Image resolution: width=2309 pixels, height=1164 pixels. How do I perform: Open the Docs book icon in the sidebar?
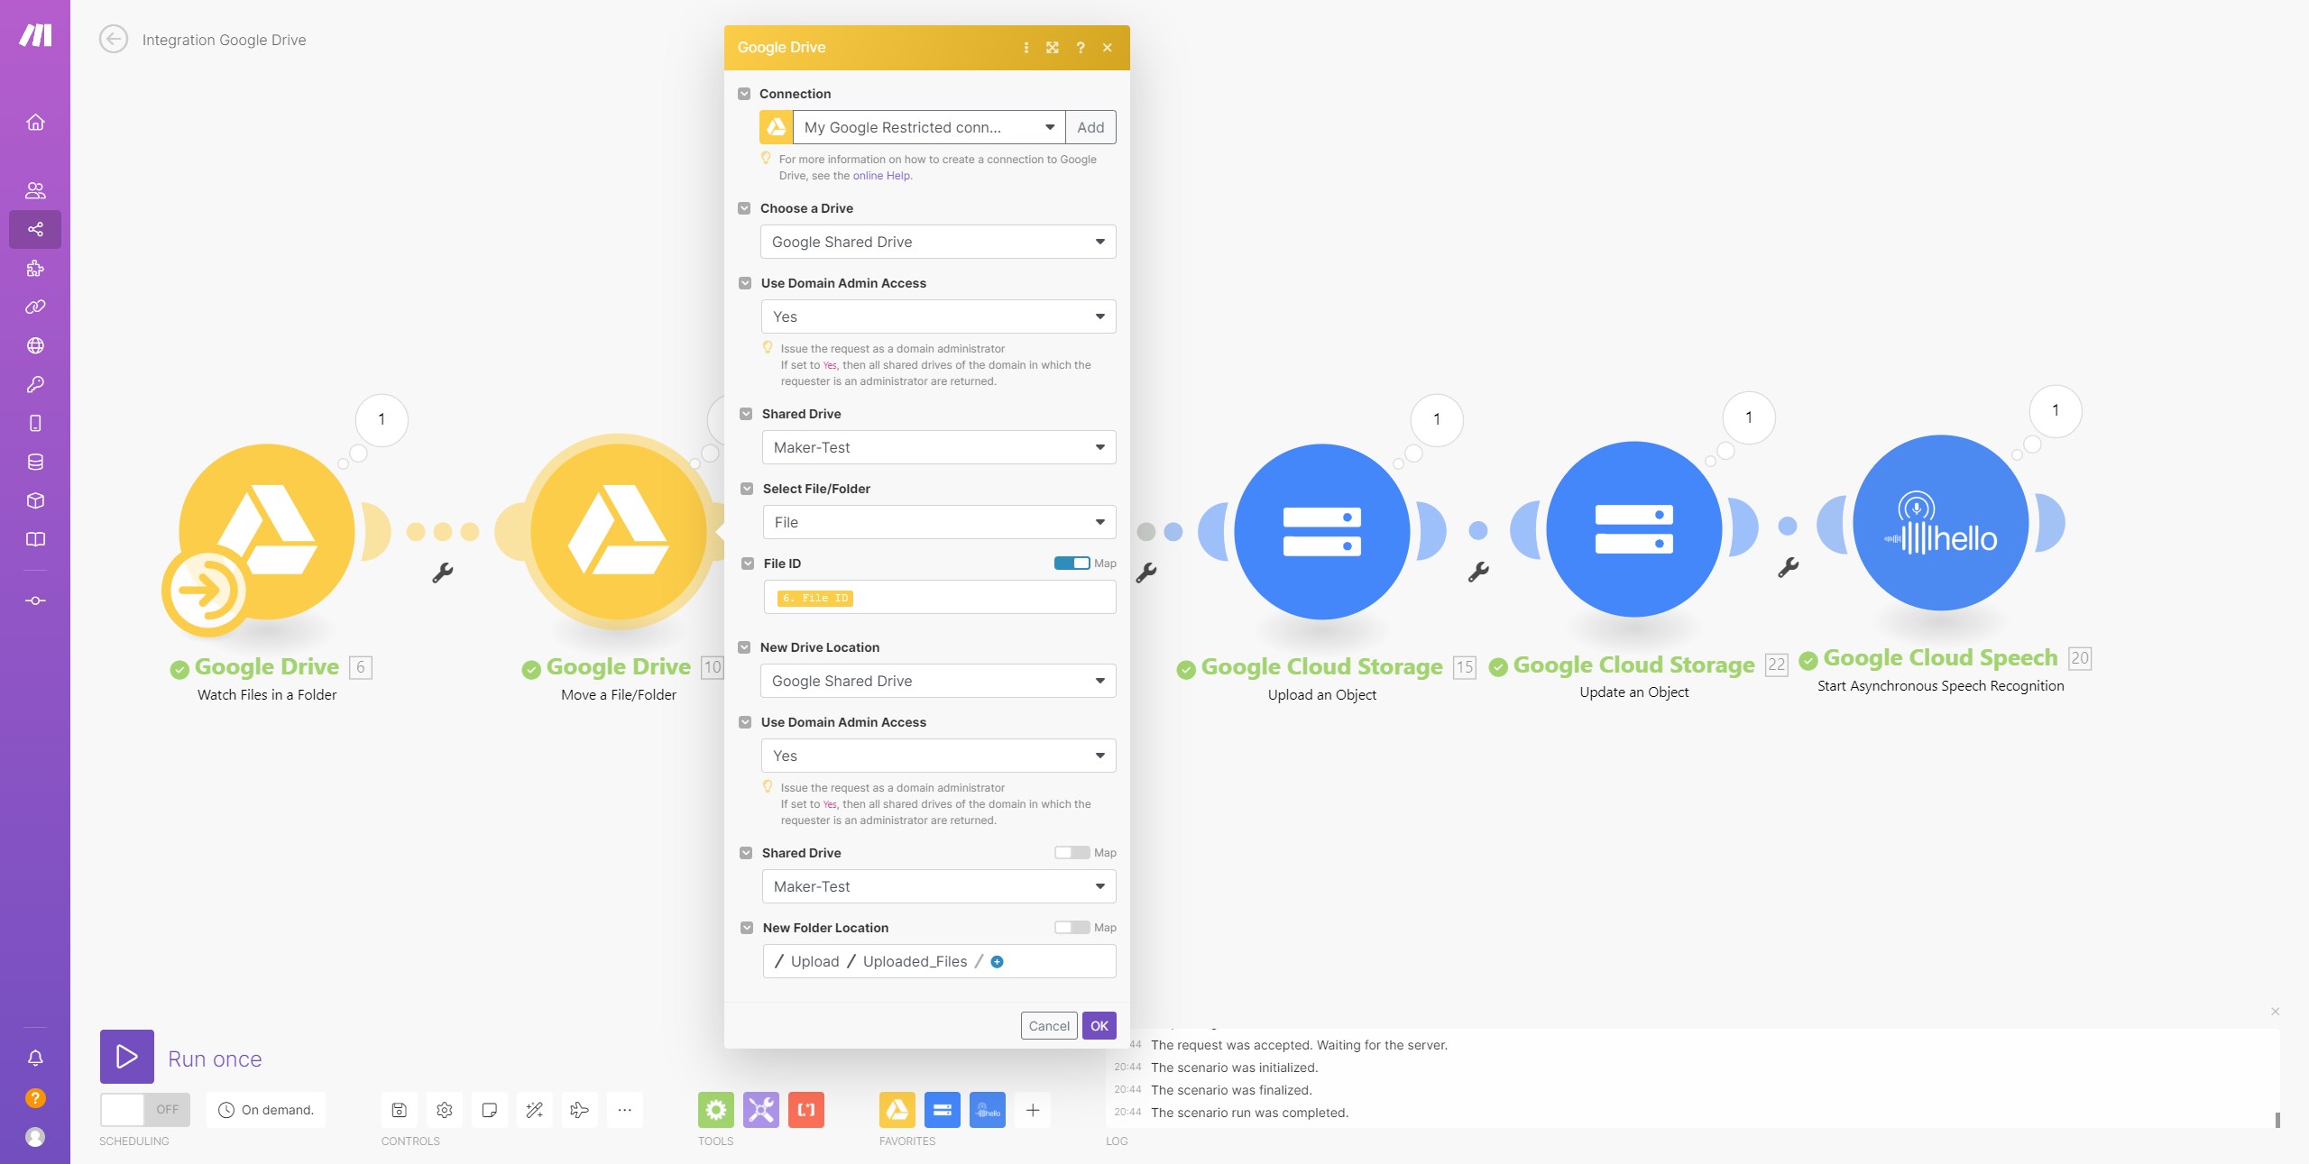[x=35, y=539]
